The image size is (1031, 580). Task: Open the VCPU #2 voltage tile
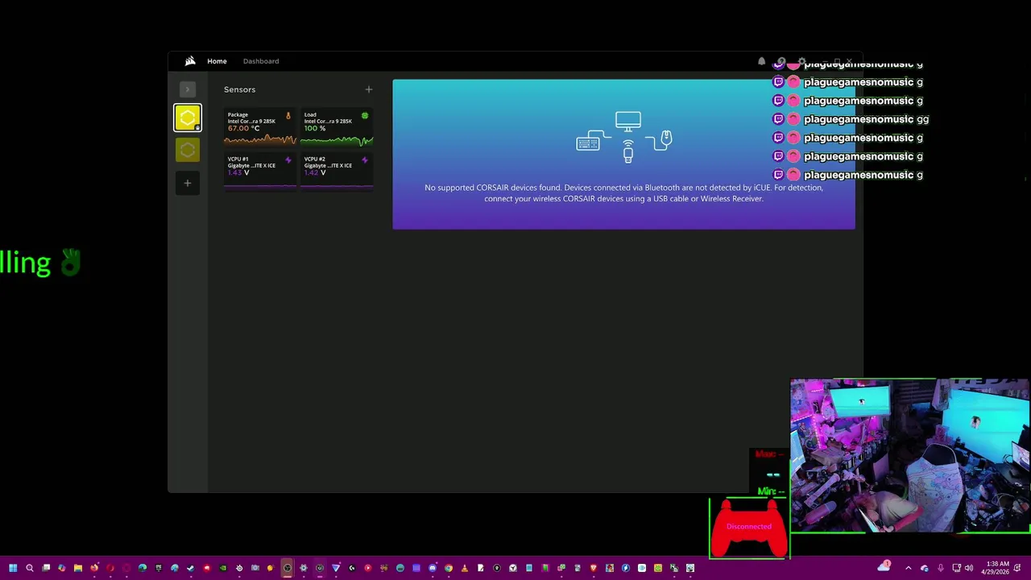pyautogui.click(x=337, y=172)
